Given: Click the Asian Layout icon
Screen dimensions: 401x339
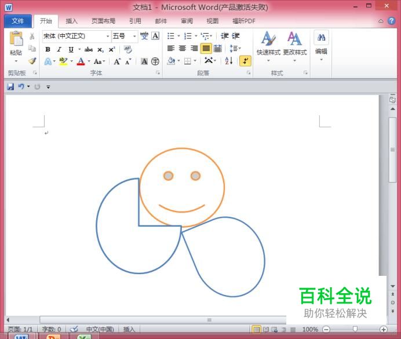Looking at the screenshot, I should pyautogui.click(x=209, y=61).
